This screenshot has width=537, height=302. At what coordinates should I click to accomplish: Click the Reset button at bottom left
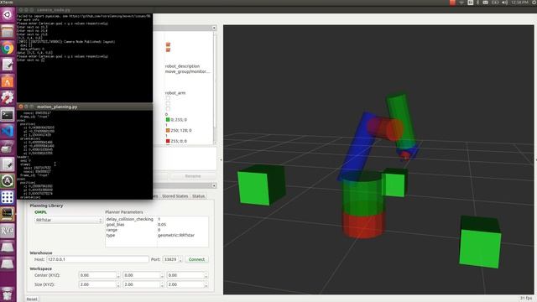[x=32, y=299]
